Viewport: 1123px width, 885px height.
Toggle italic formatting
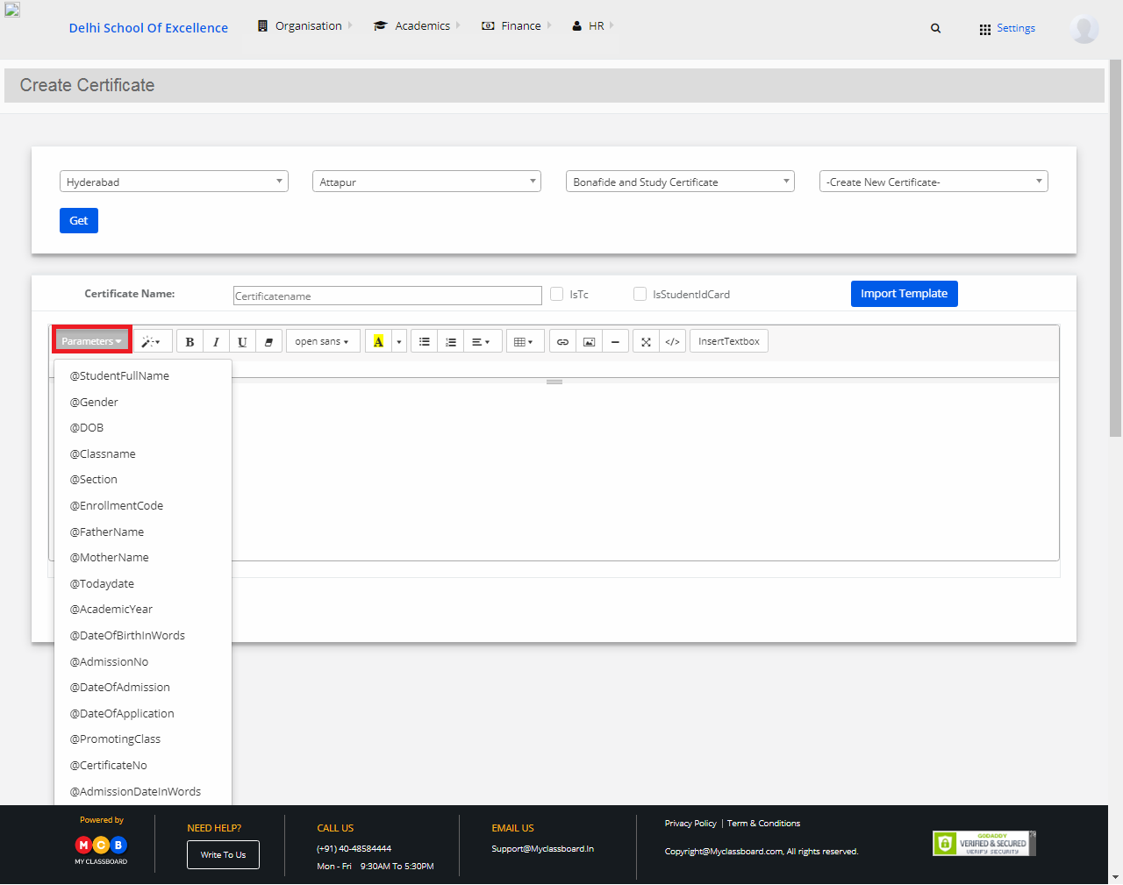[216, 341]
